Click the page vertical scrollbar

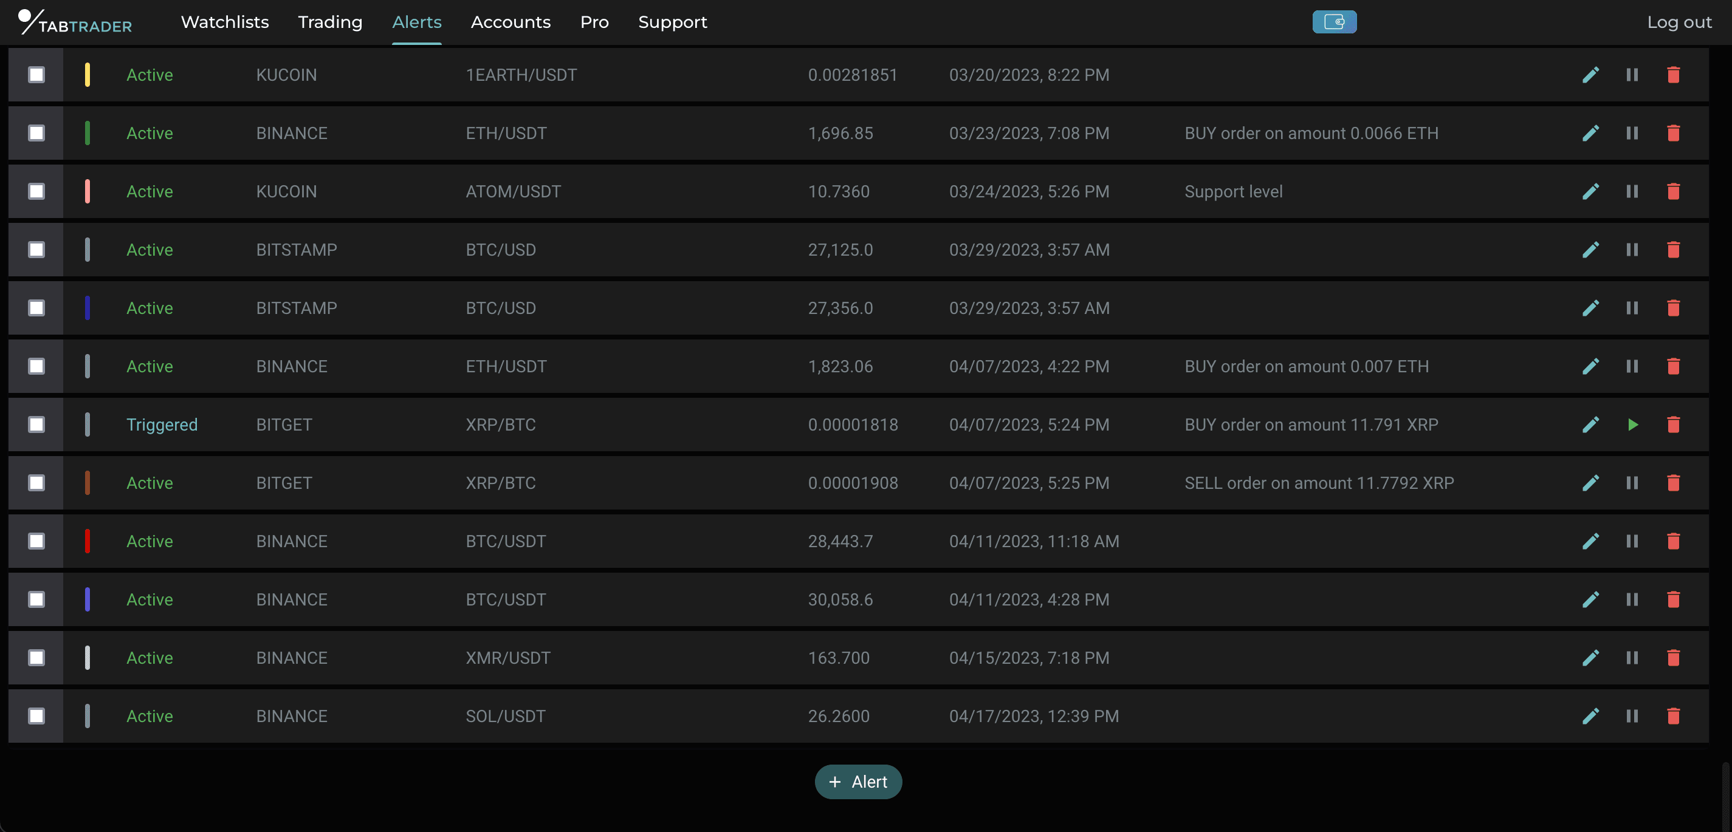point(1725,796)
